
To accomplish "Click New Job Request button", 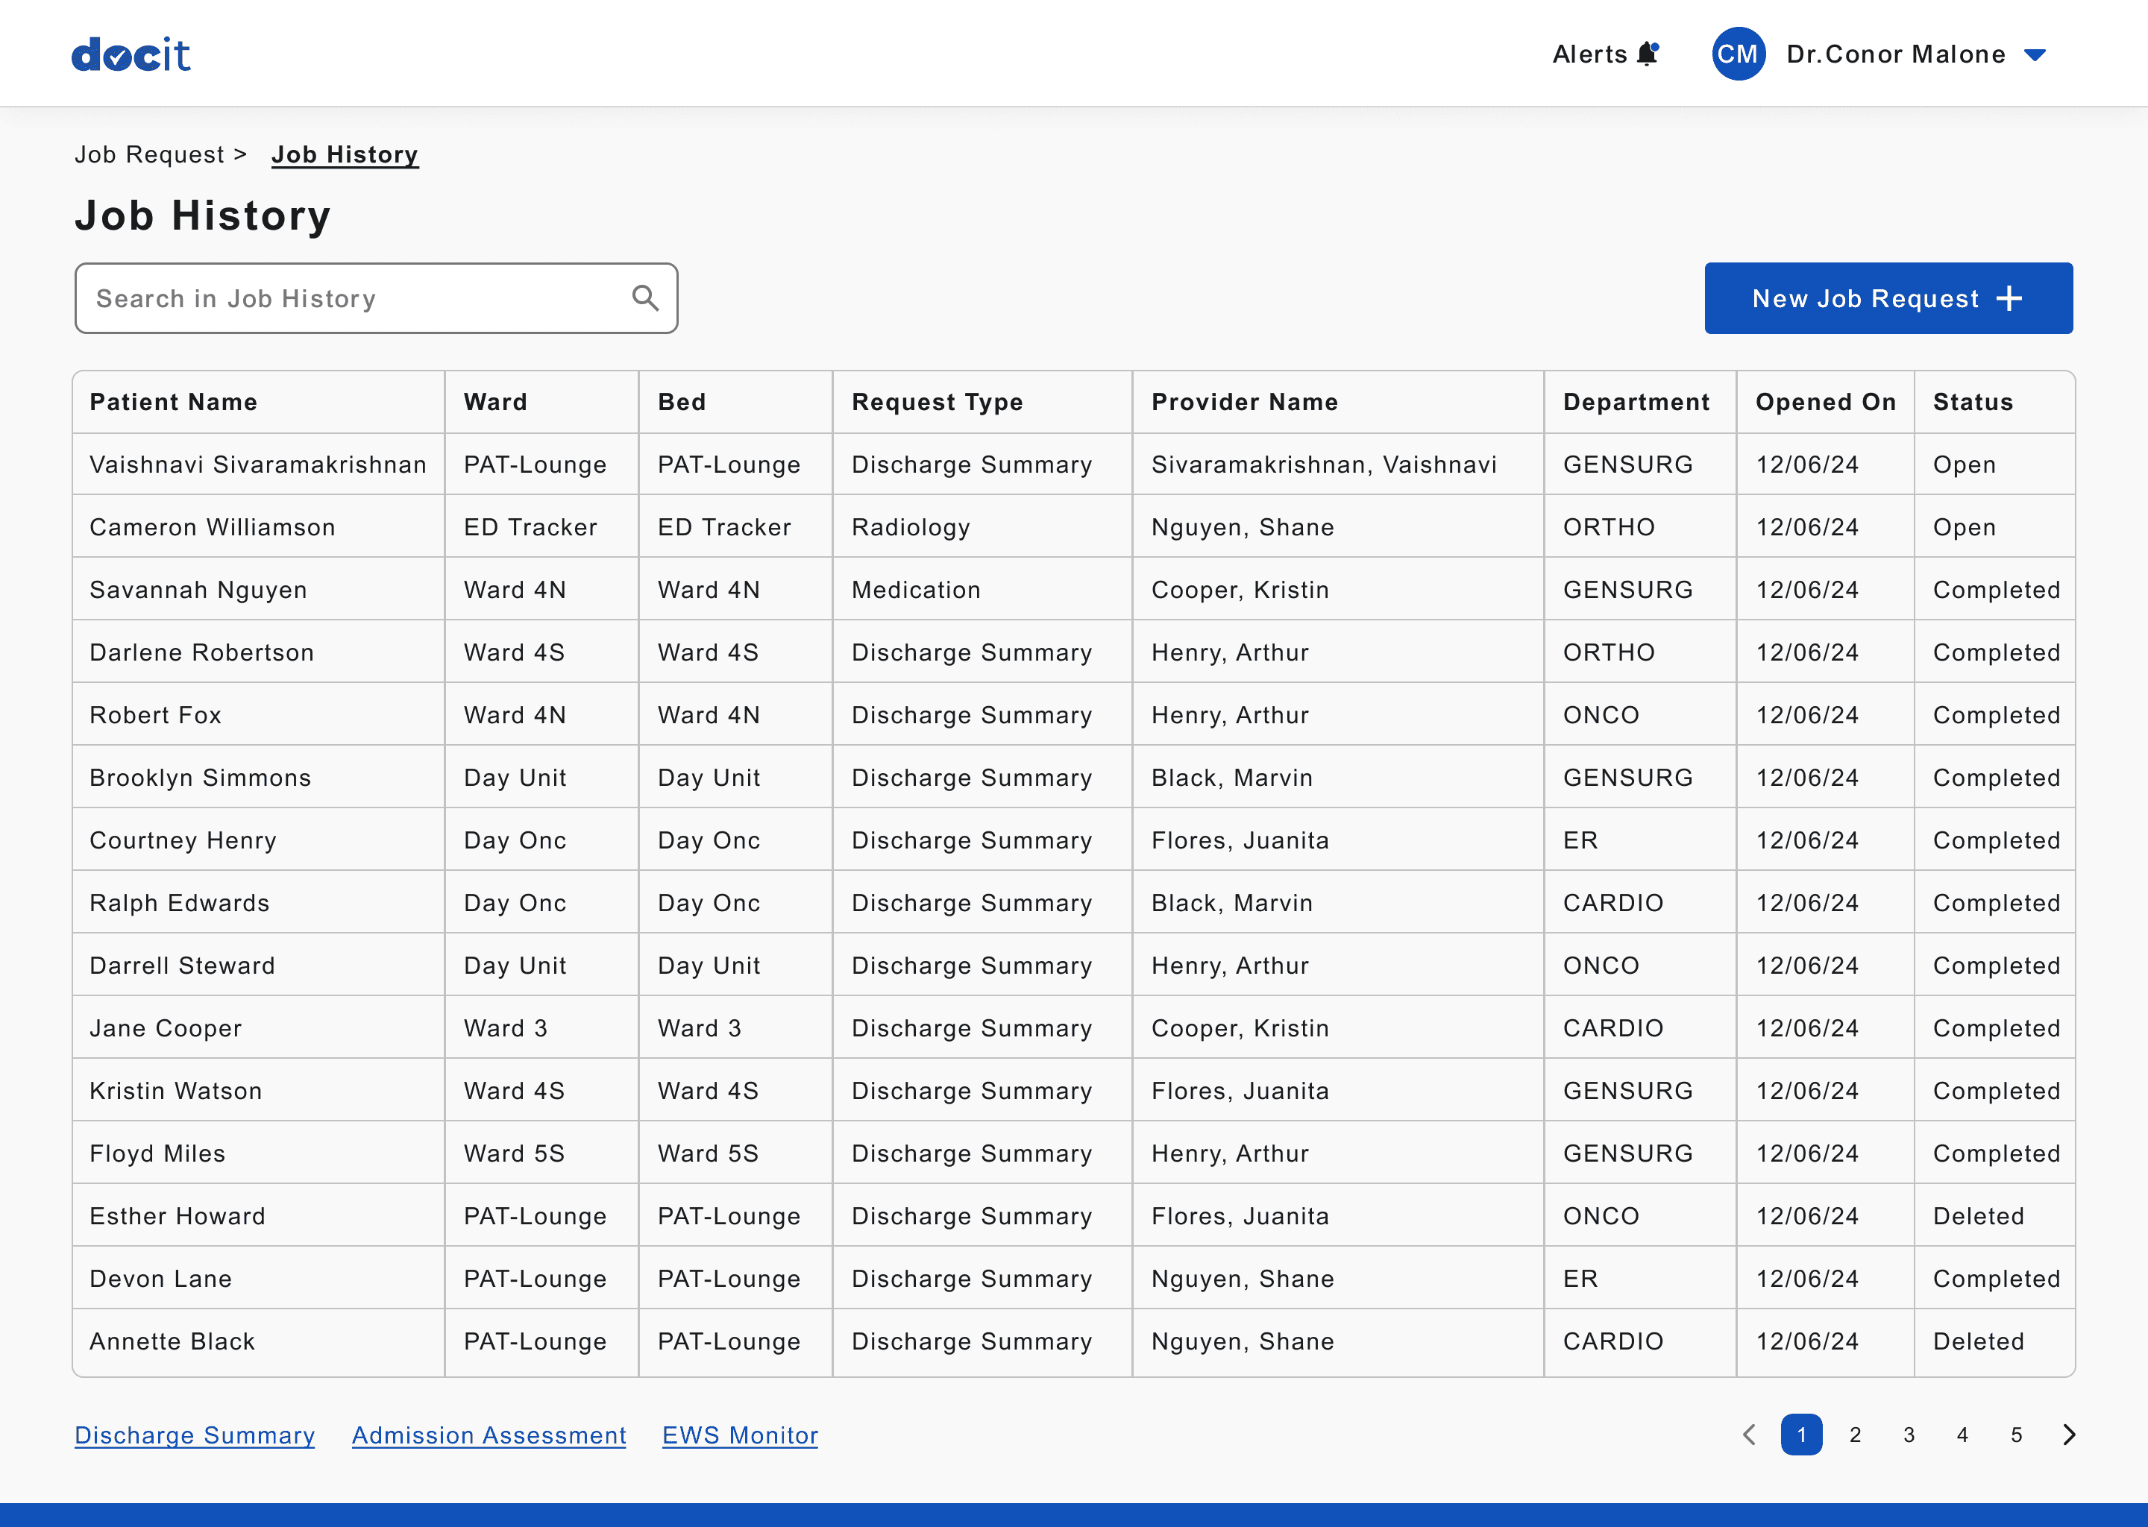I will pos(1888,298).
